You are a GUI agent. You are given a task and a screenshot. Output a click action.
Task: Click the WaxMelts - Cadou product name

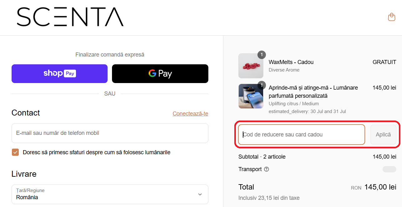coord(291,62)
